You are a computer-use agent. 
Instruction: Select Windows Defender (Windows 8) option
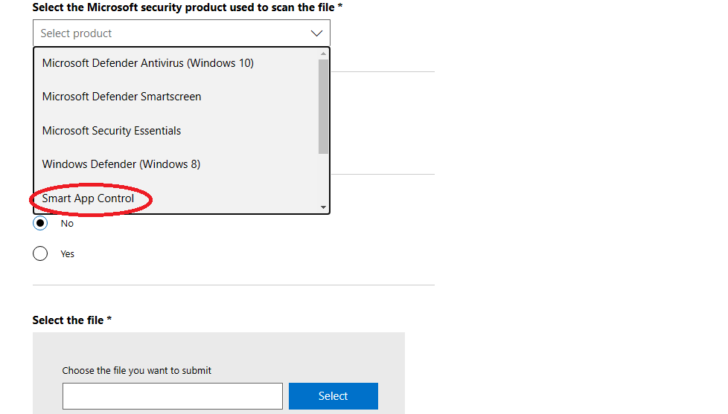click(121, 164)
